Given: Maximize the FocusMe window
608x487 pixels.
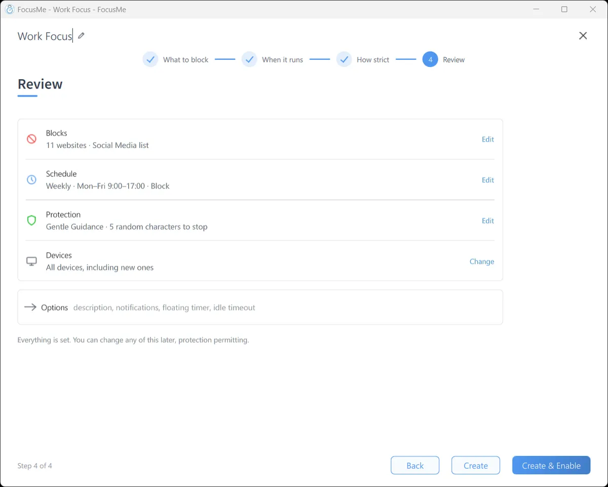Looking at the screenshot, I should 564,9.
